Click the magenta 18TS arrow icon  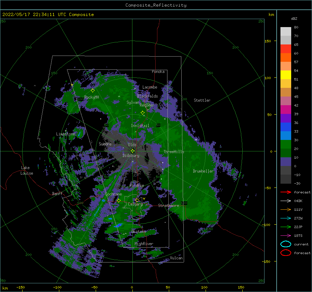286,236
